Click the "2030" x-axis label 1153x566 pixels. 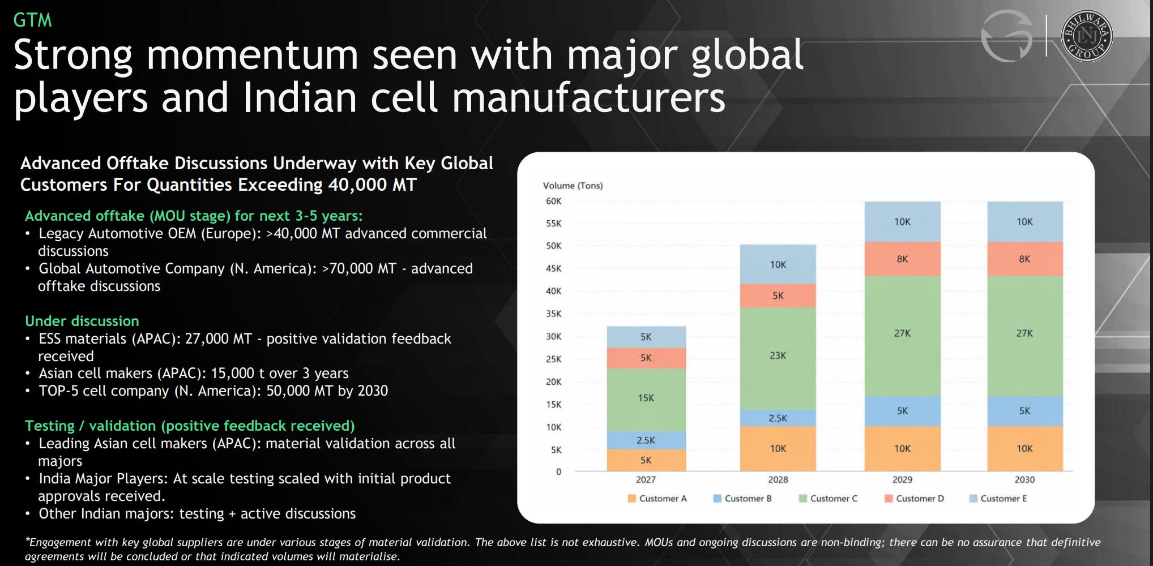(1025, 479)
